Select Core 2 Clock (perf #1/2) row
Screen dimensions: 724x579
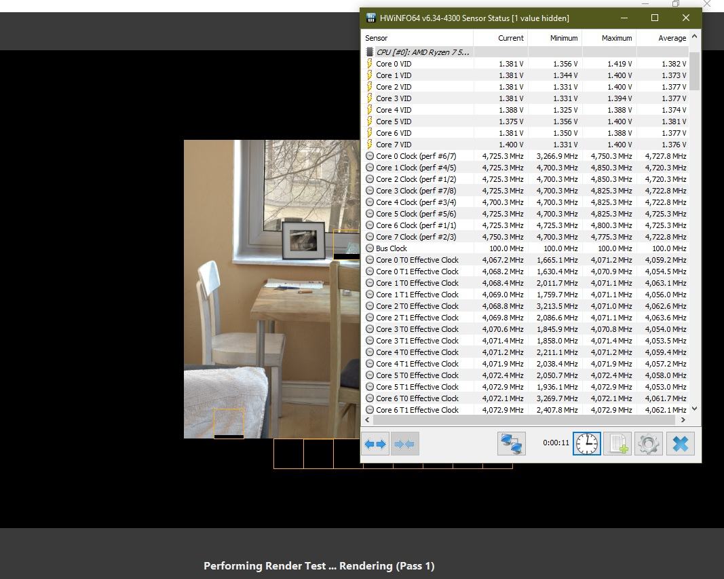pyautogui.click(x=525, y=179)
